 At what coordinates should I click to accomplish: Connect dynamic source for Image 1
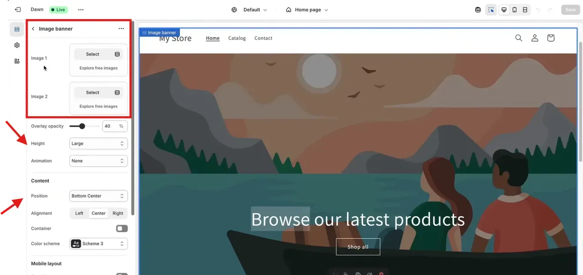[x=117, y=54]
